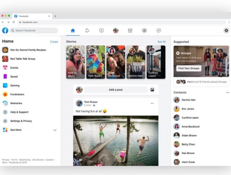This screenshot has height=175, width=231.
Task: Select the Home tab in top navigation
Action: coord(73,31)
